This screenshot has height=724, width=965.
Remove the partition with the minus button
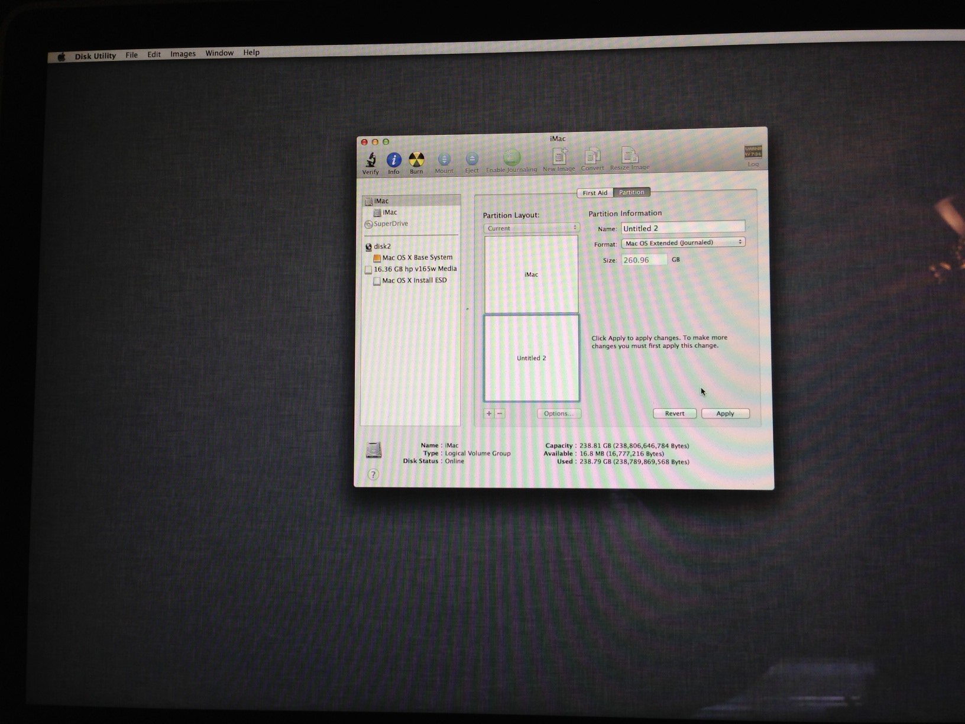tap(500, 413)
